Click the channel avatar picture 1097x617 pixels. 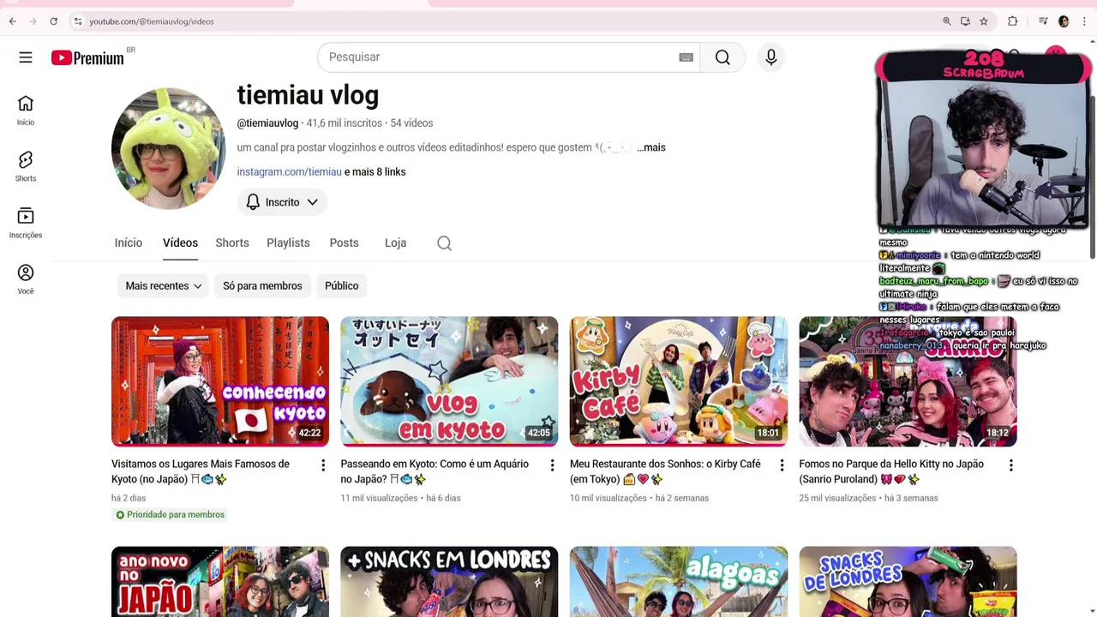tap(168, 147)
